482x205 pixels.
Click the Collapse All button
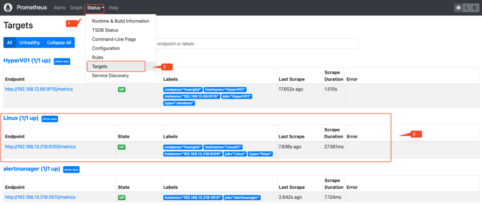[x=59, y=43]
